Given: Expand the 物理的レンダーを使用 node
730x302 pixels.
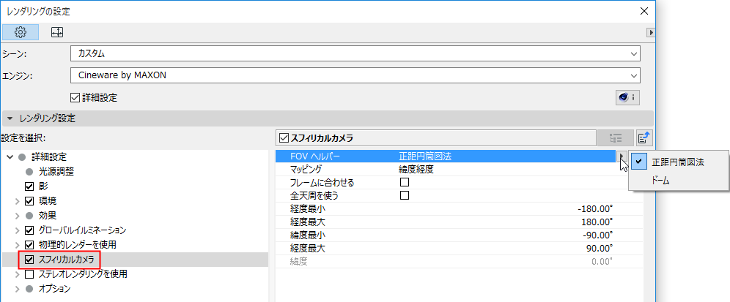Looking at the screenshot, I should [x=18, y=245].
